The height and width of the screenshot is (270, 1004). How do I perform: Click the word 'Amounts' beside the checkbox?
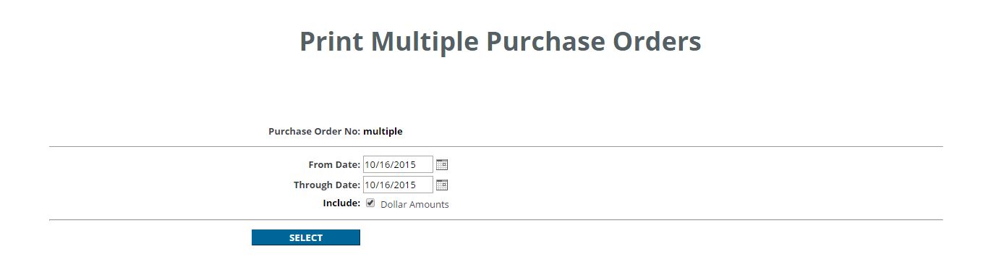pyautogui.click(x=430, y=204)
